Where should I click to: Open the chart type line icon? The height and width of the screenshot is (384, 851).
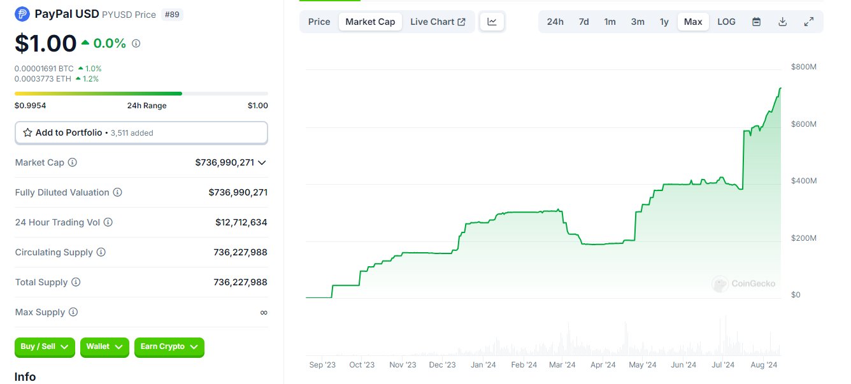[x=492, y=22]
